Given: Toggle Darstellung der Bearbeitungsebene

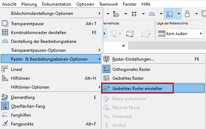Looking at the screenshot, I should [x=51, y=41].
